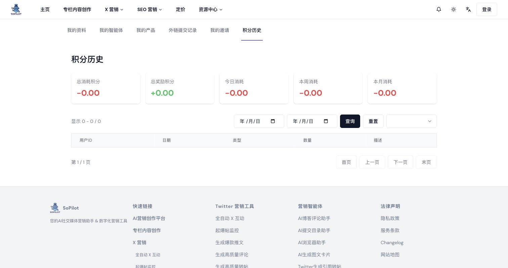Open footer link 专栏内容创作
The image size is (508, 268).
pos(147,230)
